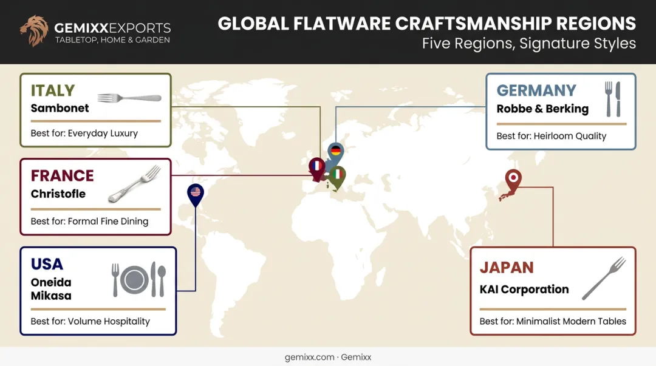Select the JAPAN heading
656x366 pixels.
(507, 267)
